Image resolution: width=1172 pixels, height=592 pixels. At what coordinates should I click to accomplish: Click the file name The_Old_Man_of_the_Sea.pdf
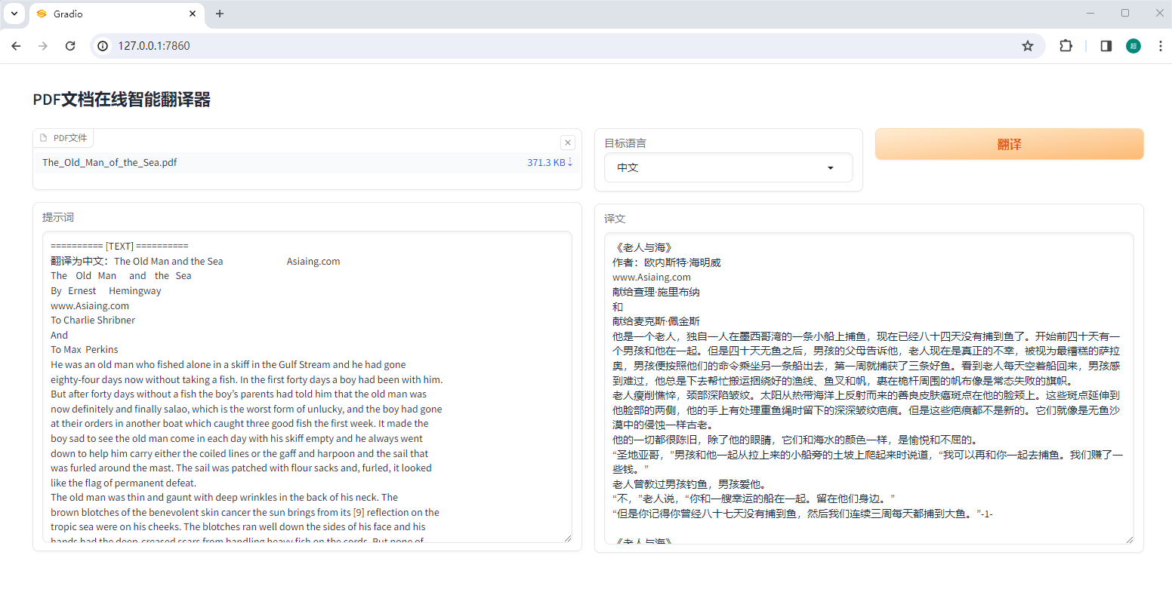tap(109, 162)
